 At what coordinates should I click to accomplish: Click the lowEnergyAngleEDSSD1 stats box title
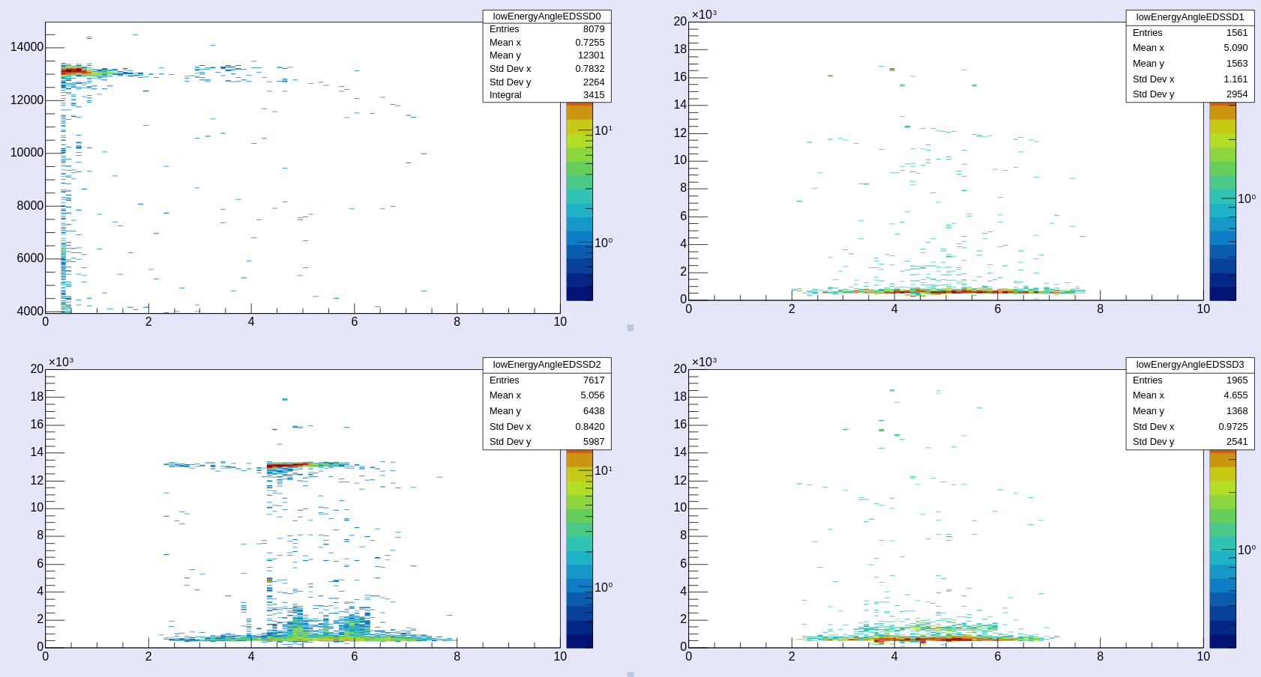tap(1190, 16)
